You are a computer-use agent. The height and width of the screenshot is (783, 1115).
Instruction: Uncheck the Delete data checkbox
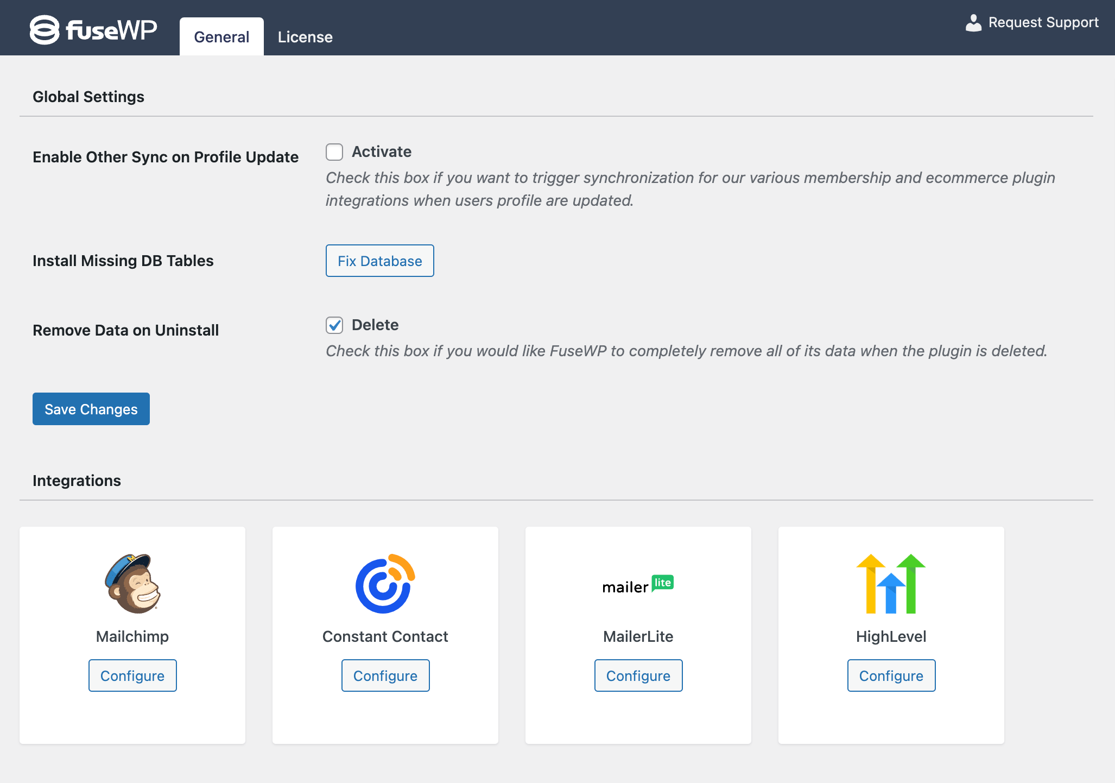click(334, 325)
